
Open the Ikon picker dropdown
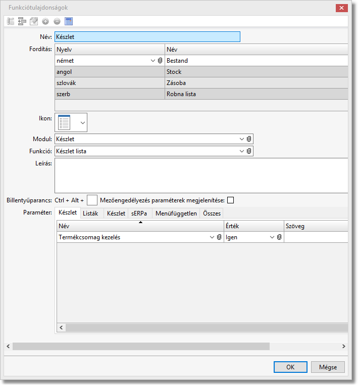click(x=82, y=122)
